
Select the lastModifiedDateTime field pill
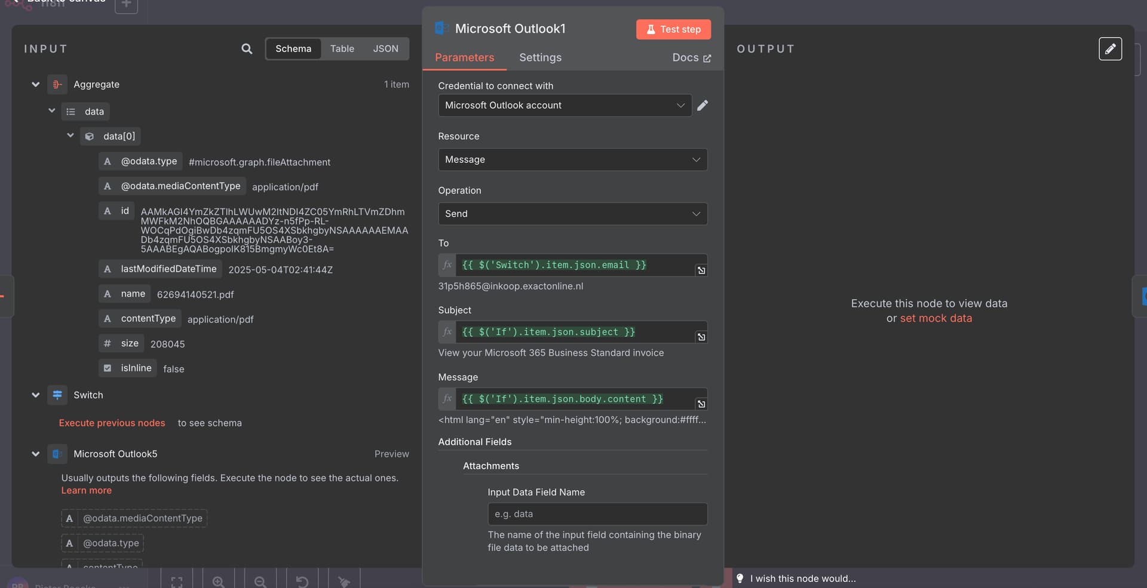(160, 269)
